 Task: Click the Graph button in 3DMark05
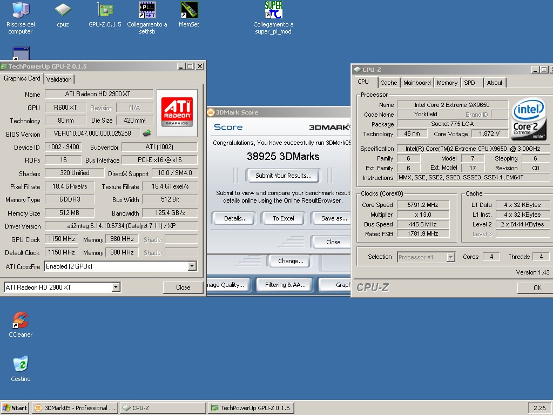pos(336,285)
